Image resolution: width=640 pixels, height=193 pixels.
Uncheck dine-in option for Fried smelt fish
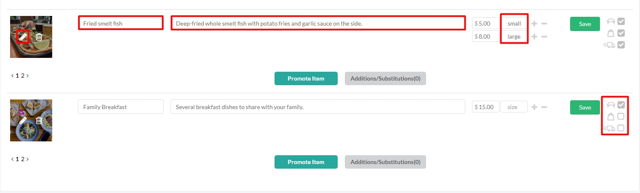621,21
